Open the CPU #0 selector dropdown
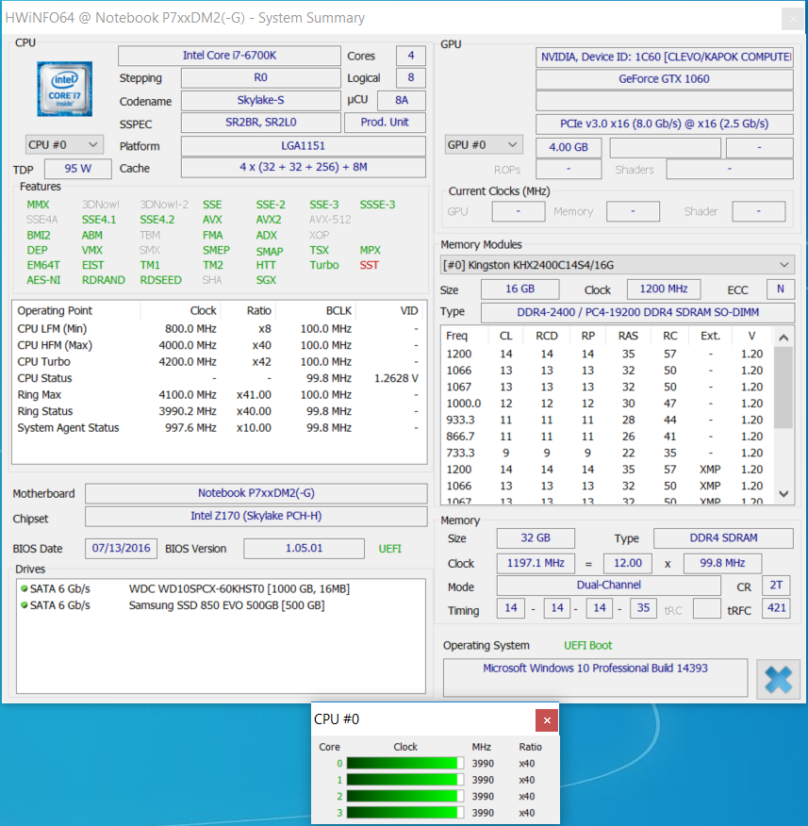This screenshot has height=826, width=808. tap(64, 145)
